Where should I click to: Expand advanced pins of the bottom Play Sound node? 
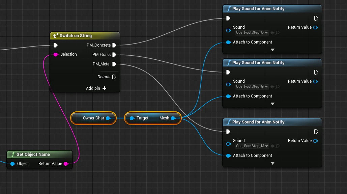click(272, 163)
